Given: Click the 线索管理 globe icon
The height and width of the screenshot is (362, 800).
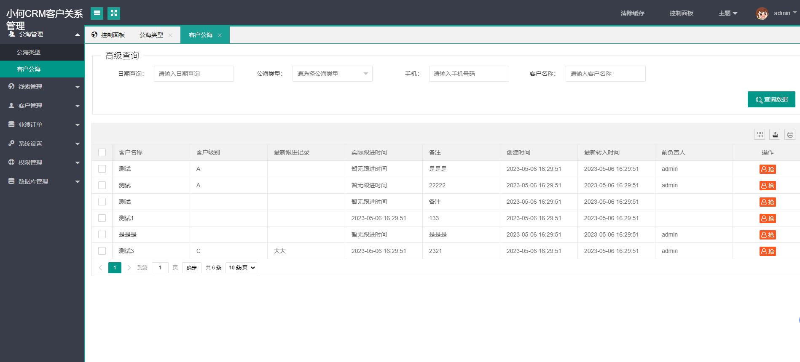Looking at the screenshot, I should click(x=11, y=86).
